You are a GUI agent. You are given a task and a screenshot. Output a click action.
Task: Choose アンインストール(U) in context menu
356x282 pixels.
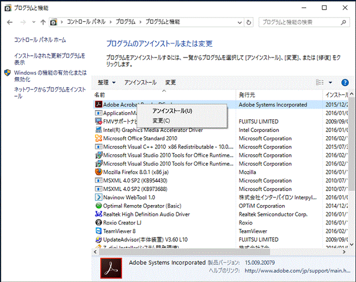[x=182, y=111]
